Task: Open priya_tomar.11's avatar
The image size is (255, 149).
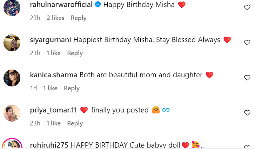Action: point(12,113)
